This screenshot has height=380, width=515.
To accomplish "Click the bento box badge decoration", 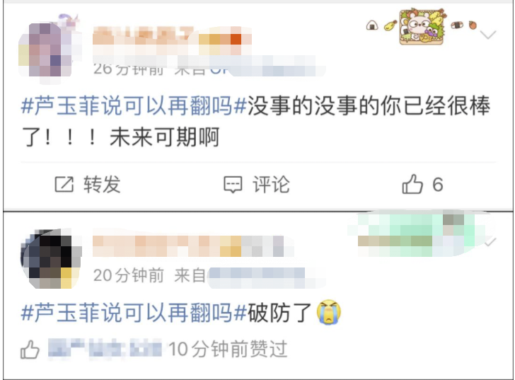I will 422,26.
